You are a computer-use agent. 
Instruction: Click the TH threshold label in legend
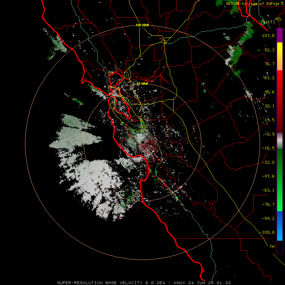coord(272,247)
